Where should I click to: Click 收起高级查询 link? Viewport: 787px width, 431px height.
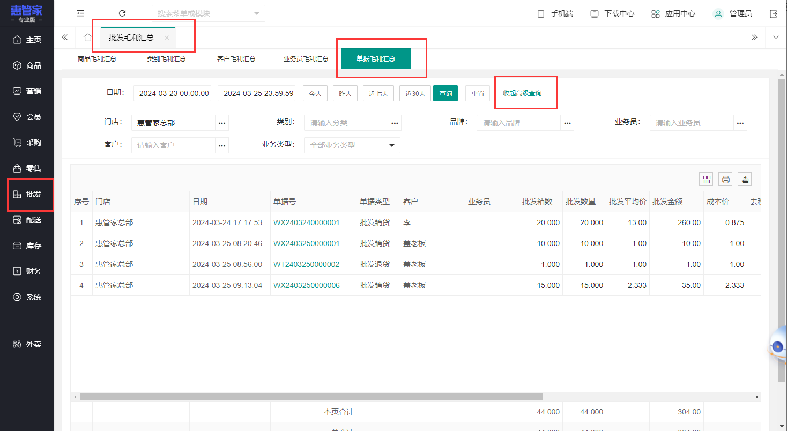pos(522,93)
